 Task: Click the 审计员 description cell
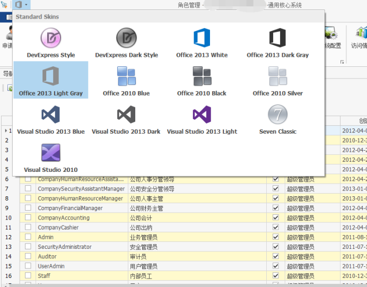pyautogui.click(x=197, y=257)
